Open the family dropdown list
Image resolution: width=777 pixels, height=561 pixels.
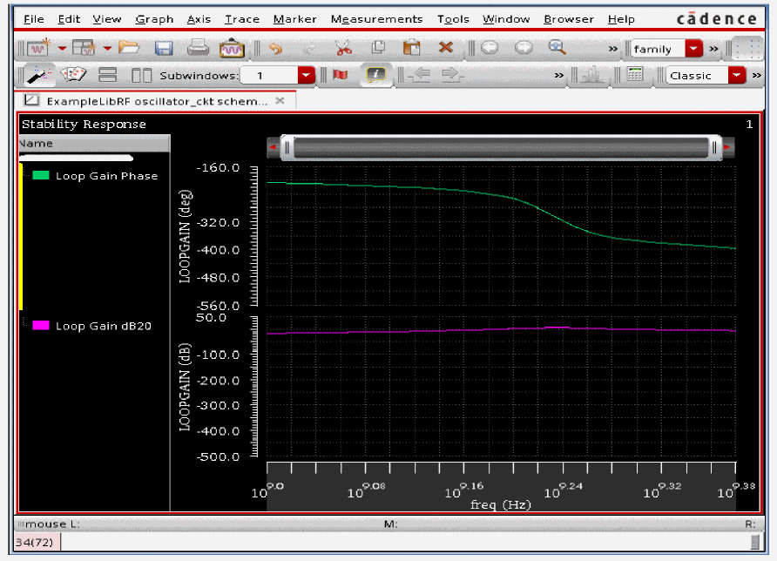[693, 49]
